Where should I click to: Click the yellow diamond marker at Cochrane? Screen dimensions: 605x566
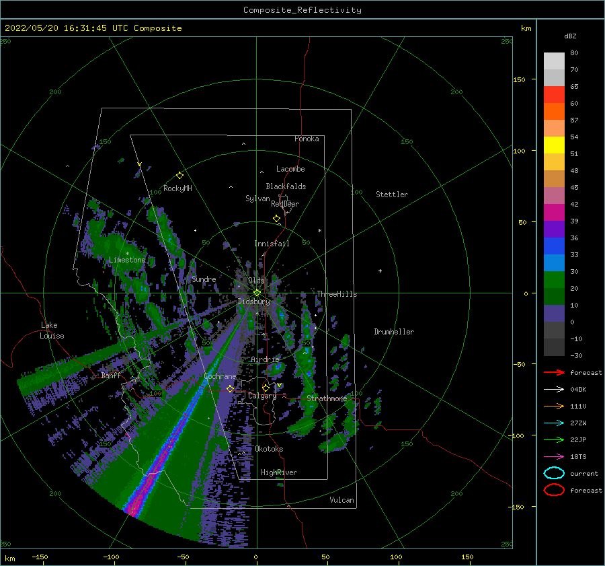[230, 389]
